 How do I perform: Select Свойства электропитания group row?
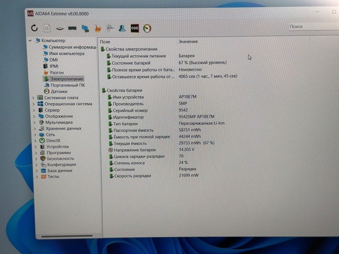pos(129,49)
